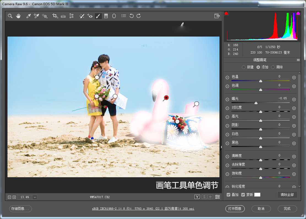This screenshot has height=219, width=306.
Task: Click the 曝光 value field -0.65
Action: (283, 99)
